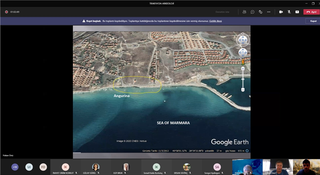The image size is (320, 175).
Task: Click the muted mic icon next to ERSAN SEVİNÇ
Action: tap(190, 173)
